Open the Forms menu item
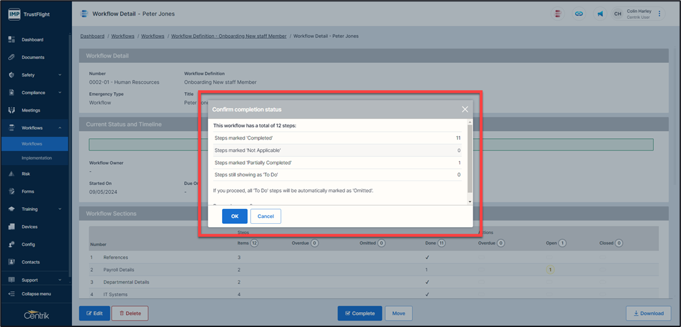Screen dimensions: 681x327 [x=29, y=191]
